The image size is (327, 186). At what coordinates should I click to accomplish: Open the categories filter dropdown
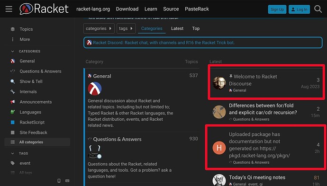pos(99,28)
